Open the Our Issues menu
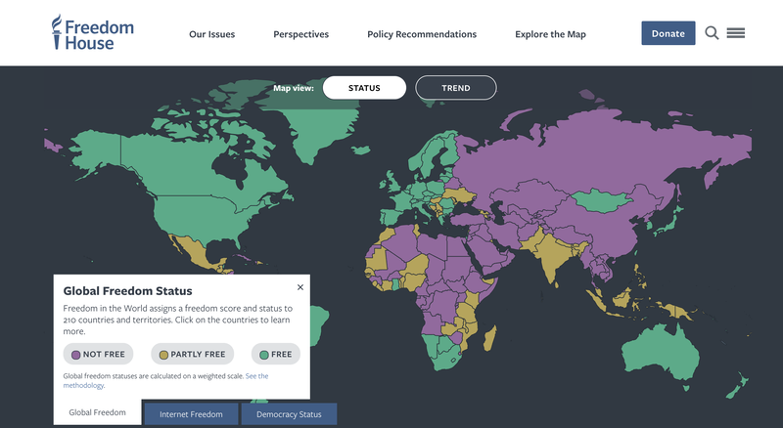 pos(211,34)
